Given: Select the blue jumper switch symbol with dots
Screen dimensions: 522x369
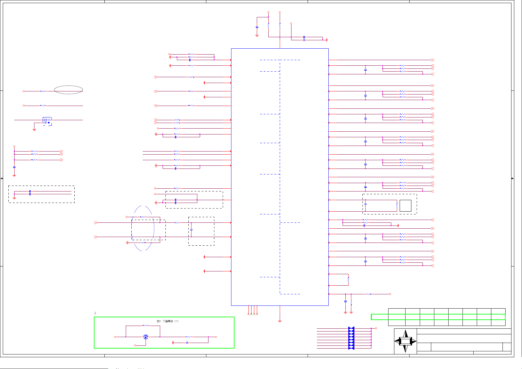Looking at the screenshot, I should point(47,121).
